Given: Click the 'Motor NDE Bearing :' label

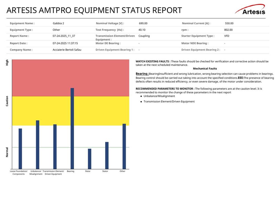Looking at the screenshot, I should point(195,43).
